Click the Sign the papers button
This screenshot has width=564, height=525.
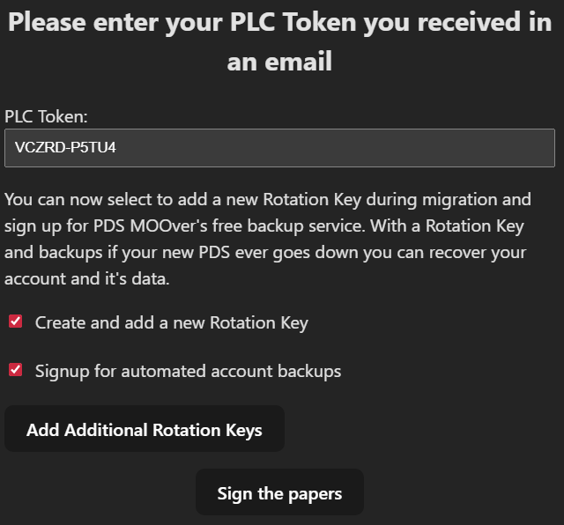click(279, 493)
